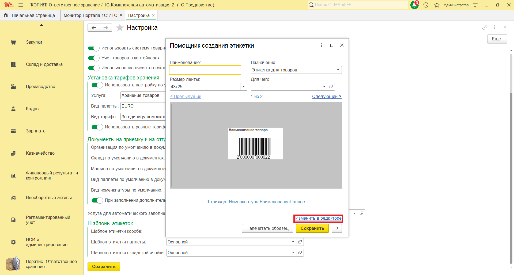The image size is (514, 275).
Task: Open the Еще dropdown menu
Action: pos(497,39)
